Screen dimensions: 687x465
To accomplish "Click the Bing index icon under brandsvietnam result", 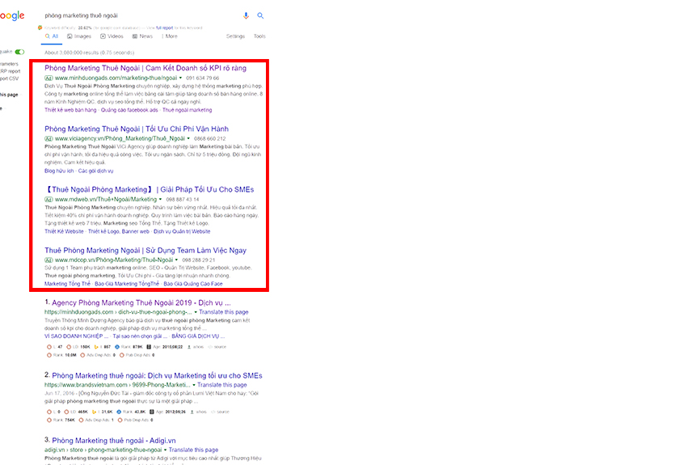I will 95,412.
